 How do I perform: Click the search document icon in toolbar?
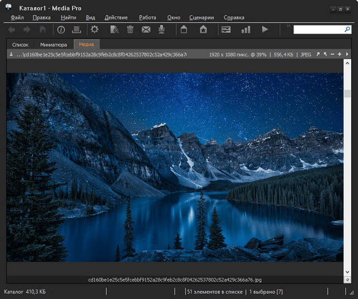point(114,30)
